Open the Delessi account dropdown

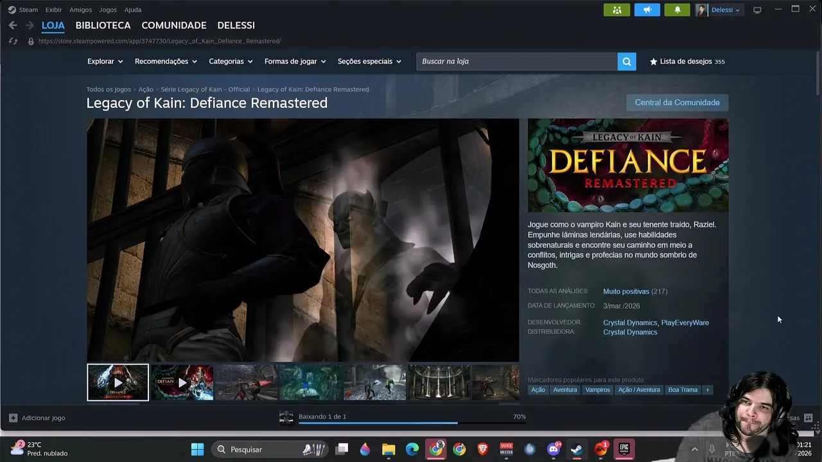coord(726,10)
